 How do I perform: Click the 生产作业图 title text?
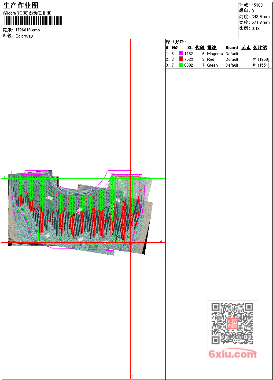(x=21, y=5)
